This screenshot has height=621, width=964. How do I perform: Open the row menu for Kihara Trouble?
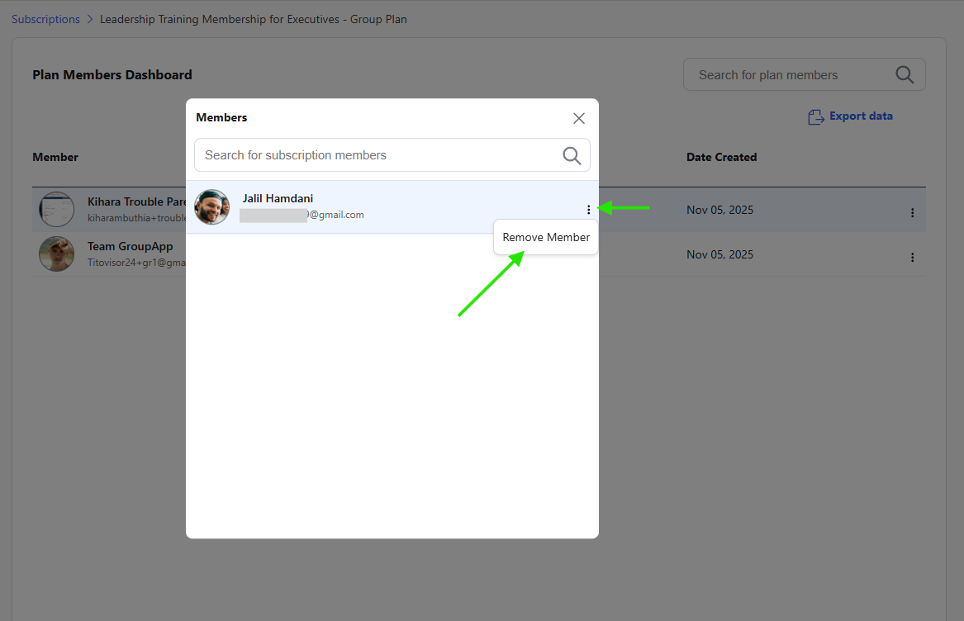tap(912, 213)
